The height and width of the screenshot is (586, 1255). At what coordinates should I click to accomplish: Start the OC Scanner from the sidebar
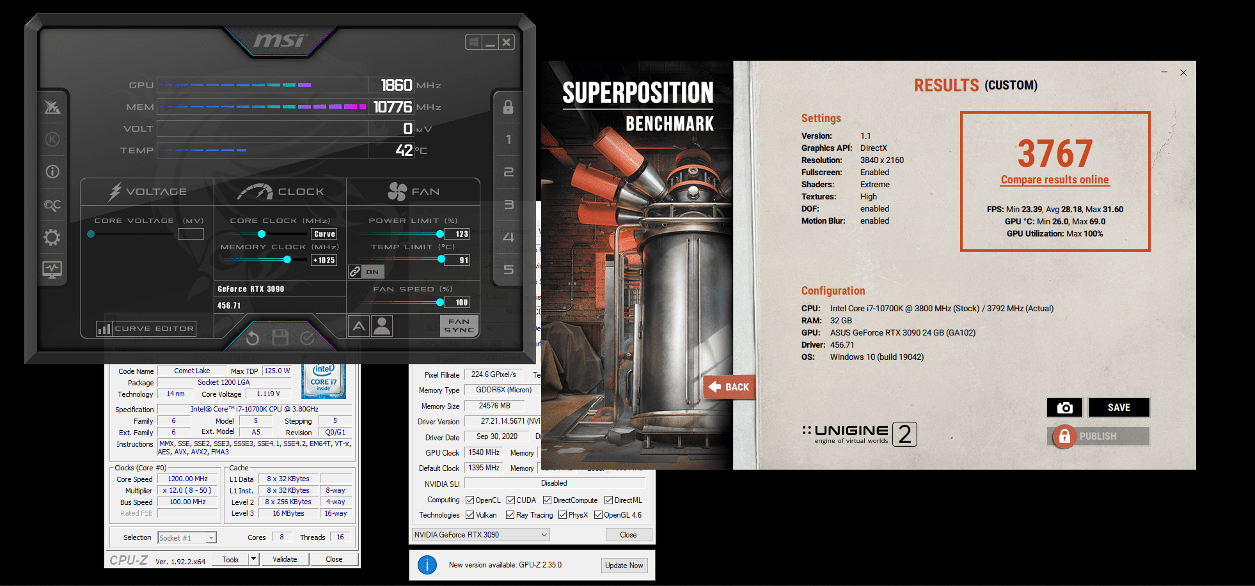[x=52, y=205]
